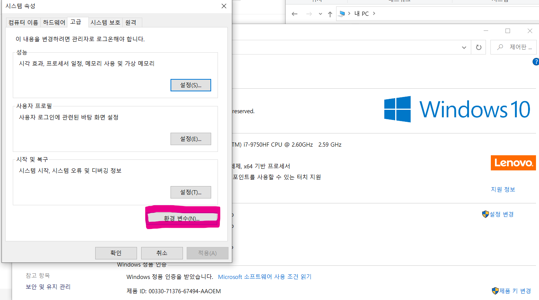Switch to the 컴퓨터 이름 tab

click(23, 23)
